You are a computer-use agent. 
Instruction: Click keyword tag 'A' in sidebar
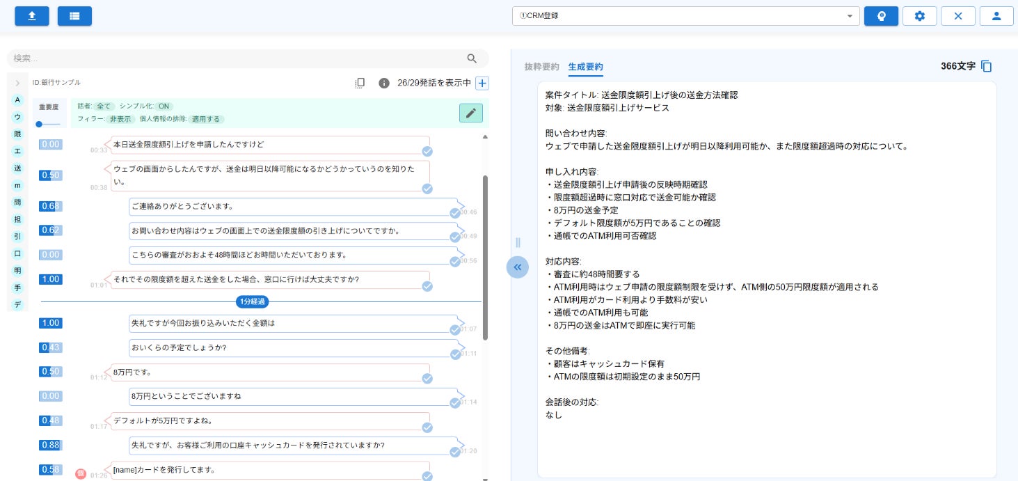[17, 100]
